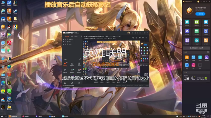Hide the third source layer via its eye icon
Image resolution: width=211 pixels, height=118 pixels.
point(63,44)
